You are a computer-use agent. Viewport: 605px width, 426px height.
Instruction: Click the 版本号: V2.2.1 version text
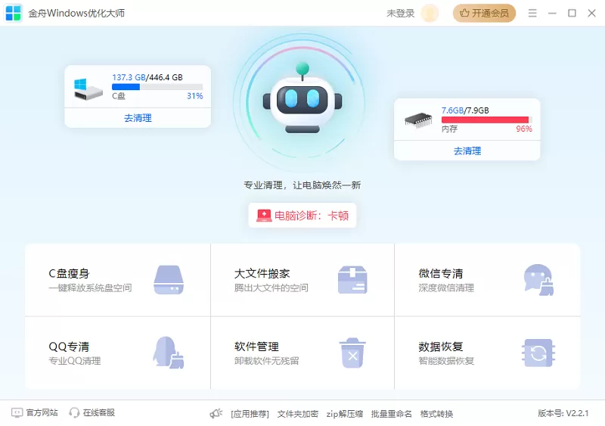(x=563, y=413)
